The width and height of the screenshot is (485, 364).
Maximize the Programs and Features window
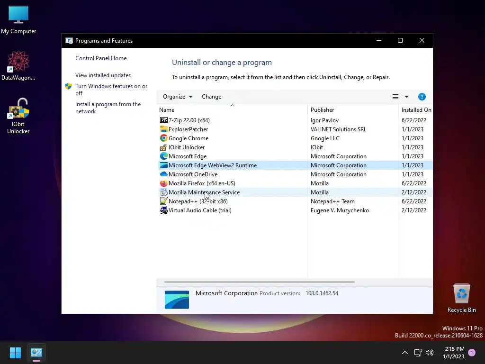(x=400, y=41)
